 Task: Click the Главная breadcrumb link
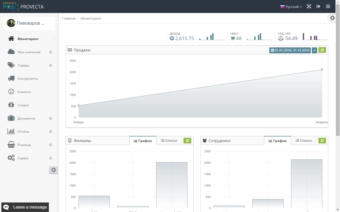(x=69, y=19)
